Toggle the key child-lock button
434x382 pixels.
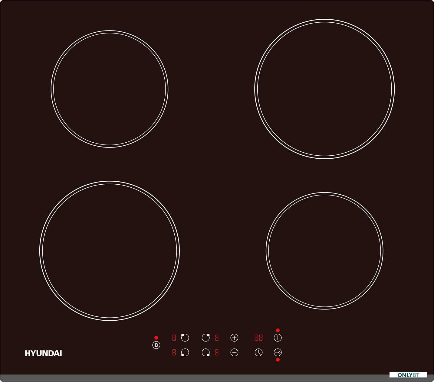pyautogui.click(x=278, y=352)
